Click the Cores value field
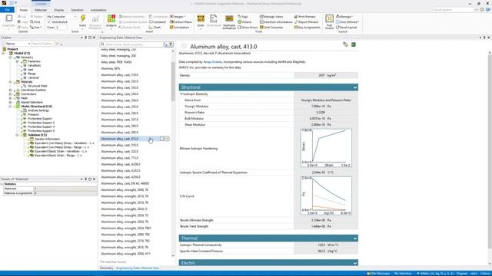The image size is (492, 276). (61, 28)
